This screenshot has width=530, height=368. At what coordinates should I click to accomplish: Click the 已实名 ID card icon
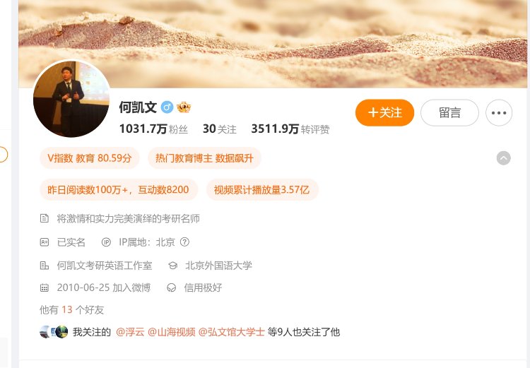pyautogui.click(x=45, y=242)
